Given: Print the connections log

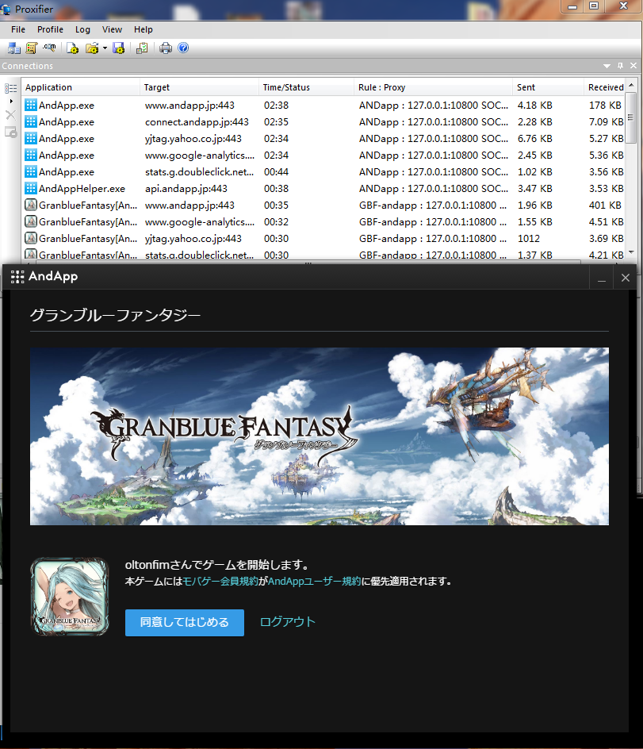Looking at the screenshot, I should click(x=165, y=48).
